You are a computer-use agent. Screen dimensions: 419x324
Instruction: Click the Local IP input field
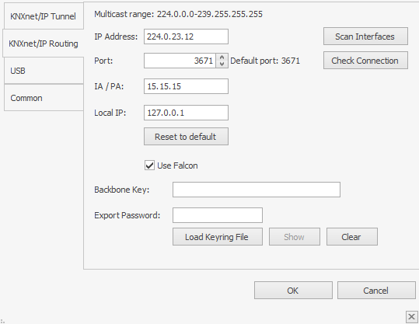pos(186,113)
